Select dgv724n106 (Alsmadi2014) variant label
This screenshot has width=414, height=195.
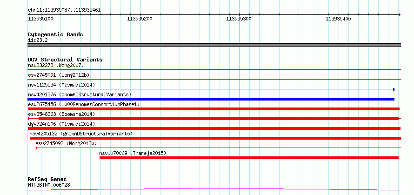[61, 124]
